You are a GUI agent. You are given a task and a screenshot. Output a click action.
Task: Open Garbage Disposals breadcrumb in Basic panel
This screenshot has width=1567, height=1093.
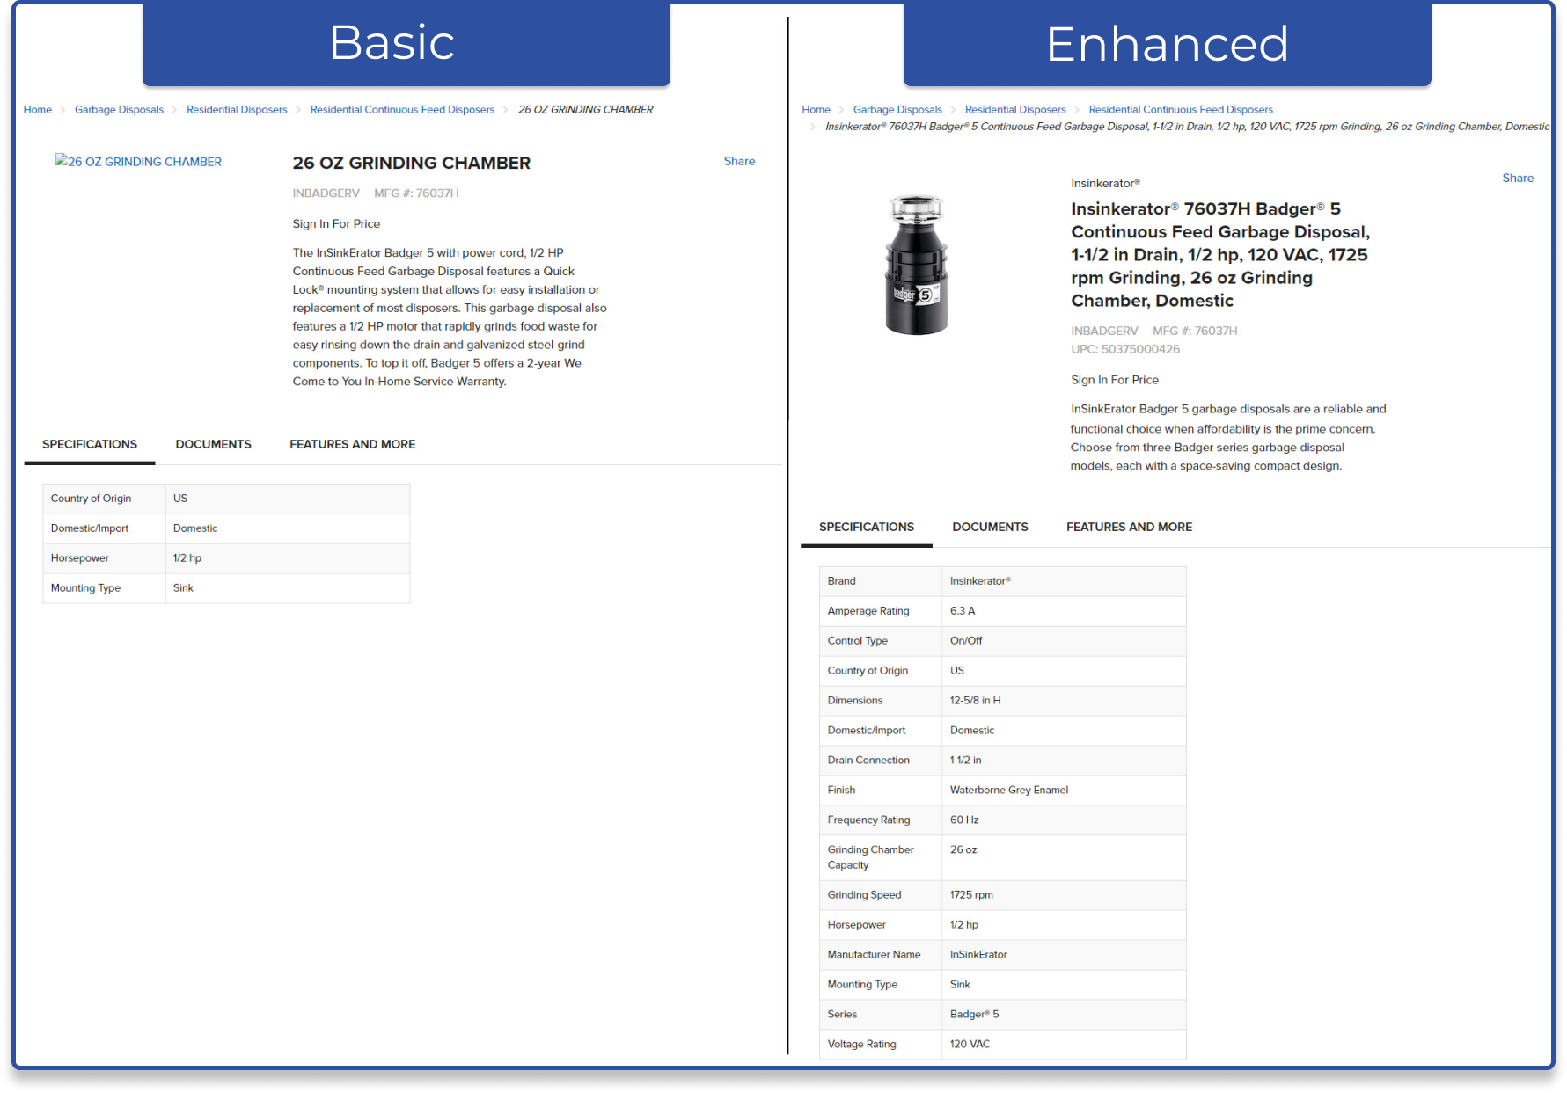coord(119,110)
